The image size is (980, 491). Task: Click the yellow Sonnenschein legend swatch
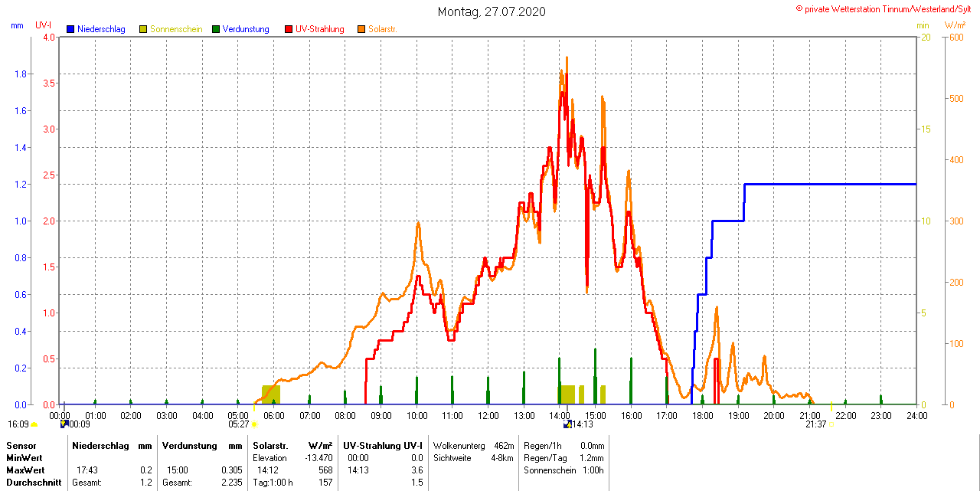[x=143, y=29]
